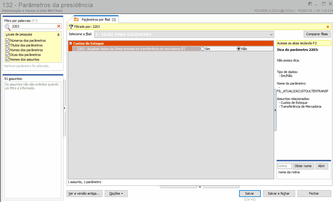The height and width of the screenshot is (202, 333).
Task: Expand bottom panel with the up arrow handle
Action: 200,187
